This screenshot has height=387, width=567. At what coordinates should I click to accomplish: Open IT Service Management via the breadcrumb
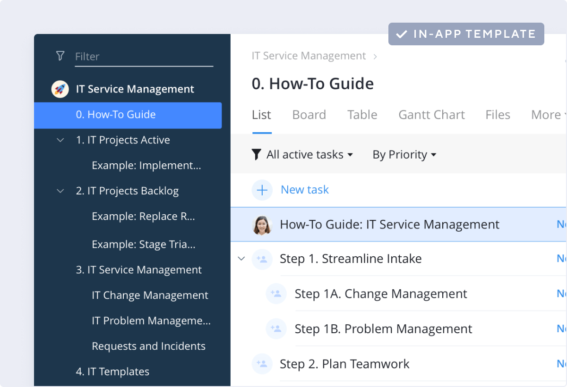[308, 56]
